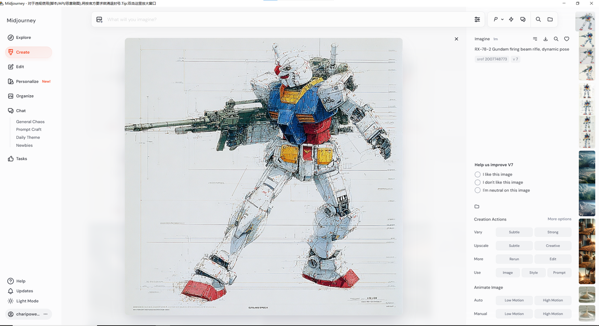Screen dimensions: 599x326
Task: Open the General Chaos chat room
Action: 30,122
